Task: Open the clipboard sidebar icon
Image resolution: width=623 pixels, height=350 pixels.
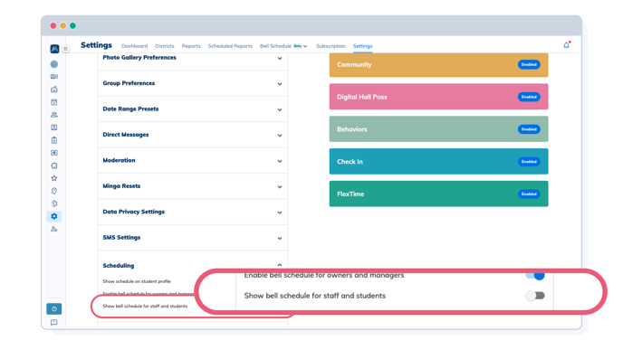Action: pos(54,140)
